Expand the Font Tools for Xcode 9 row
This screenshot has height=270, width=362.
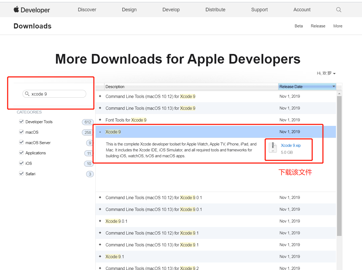point(100,120)
